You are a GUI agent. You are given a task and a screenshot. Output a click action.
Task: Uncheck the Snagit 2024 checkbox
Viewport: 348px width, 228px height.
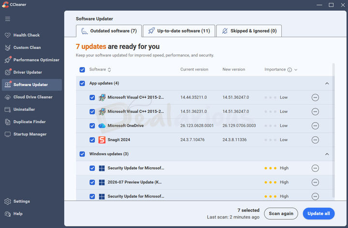click(92, 140)
